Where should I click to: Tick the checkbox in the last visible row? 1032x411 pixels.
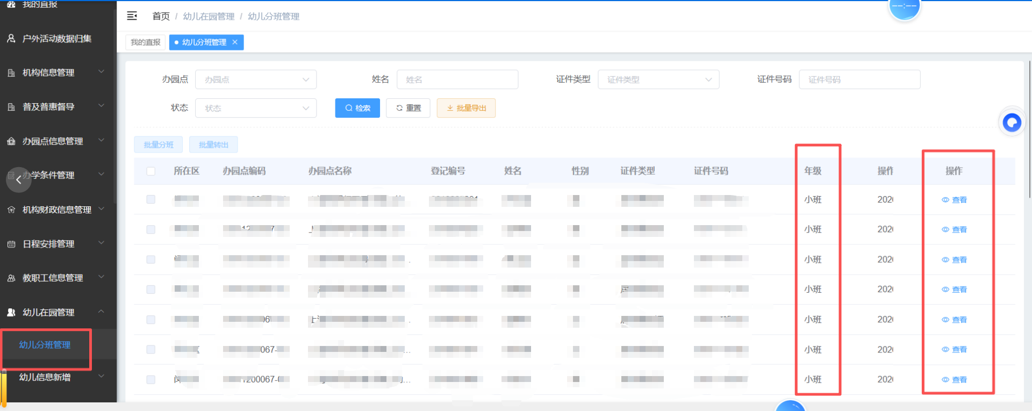coord(150,380)
